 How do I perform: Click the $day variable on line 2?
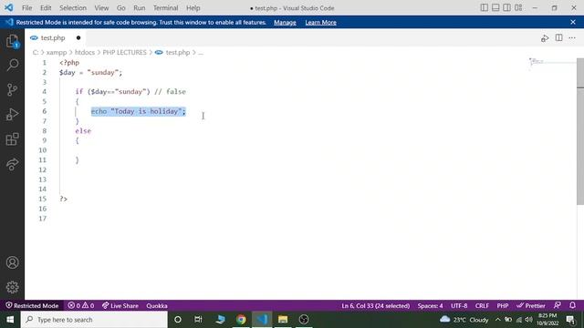point(67,73)
